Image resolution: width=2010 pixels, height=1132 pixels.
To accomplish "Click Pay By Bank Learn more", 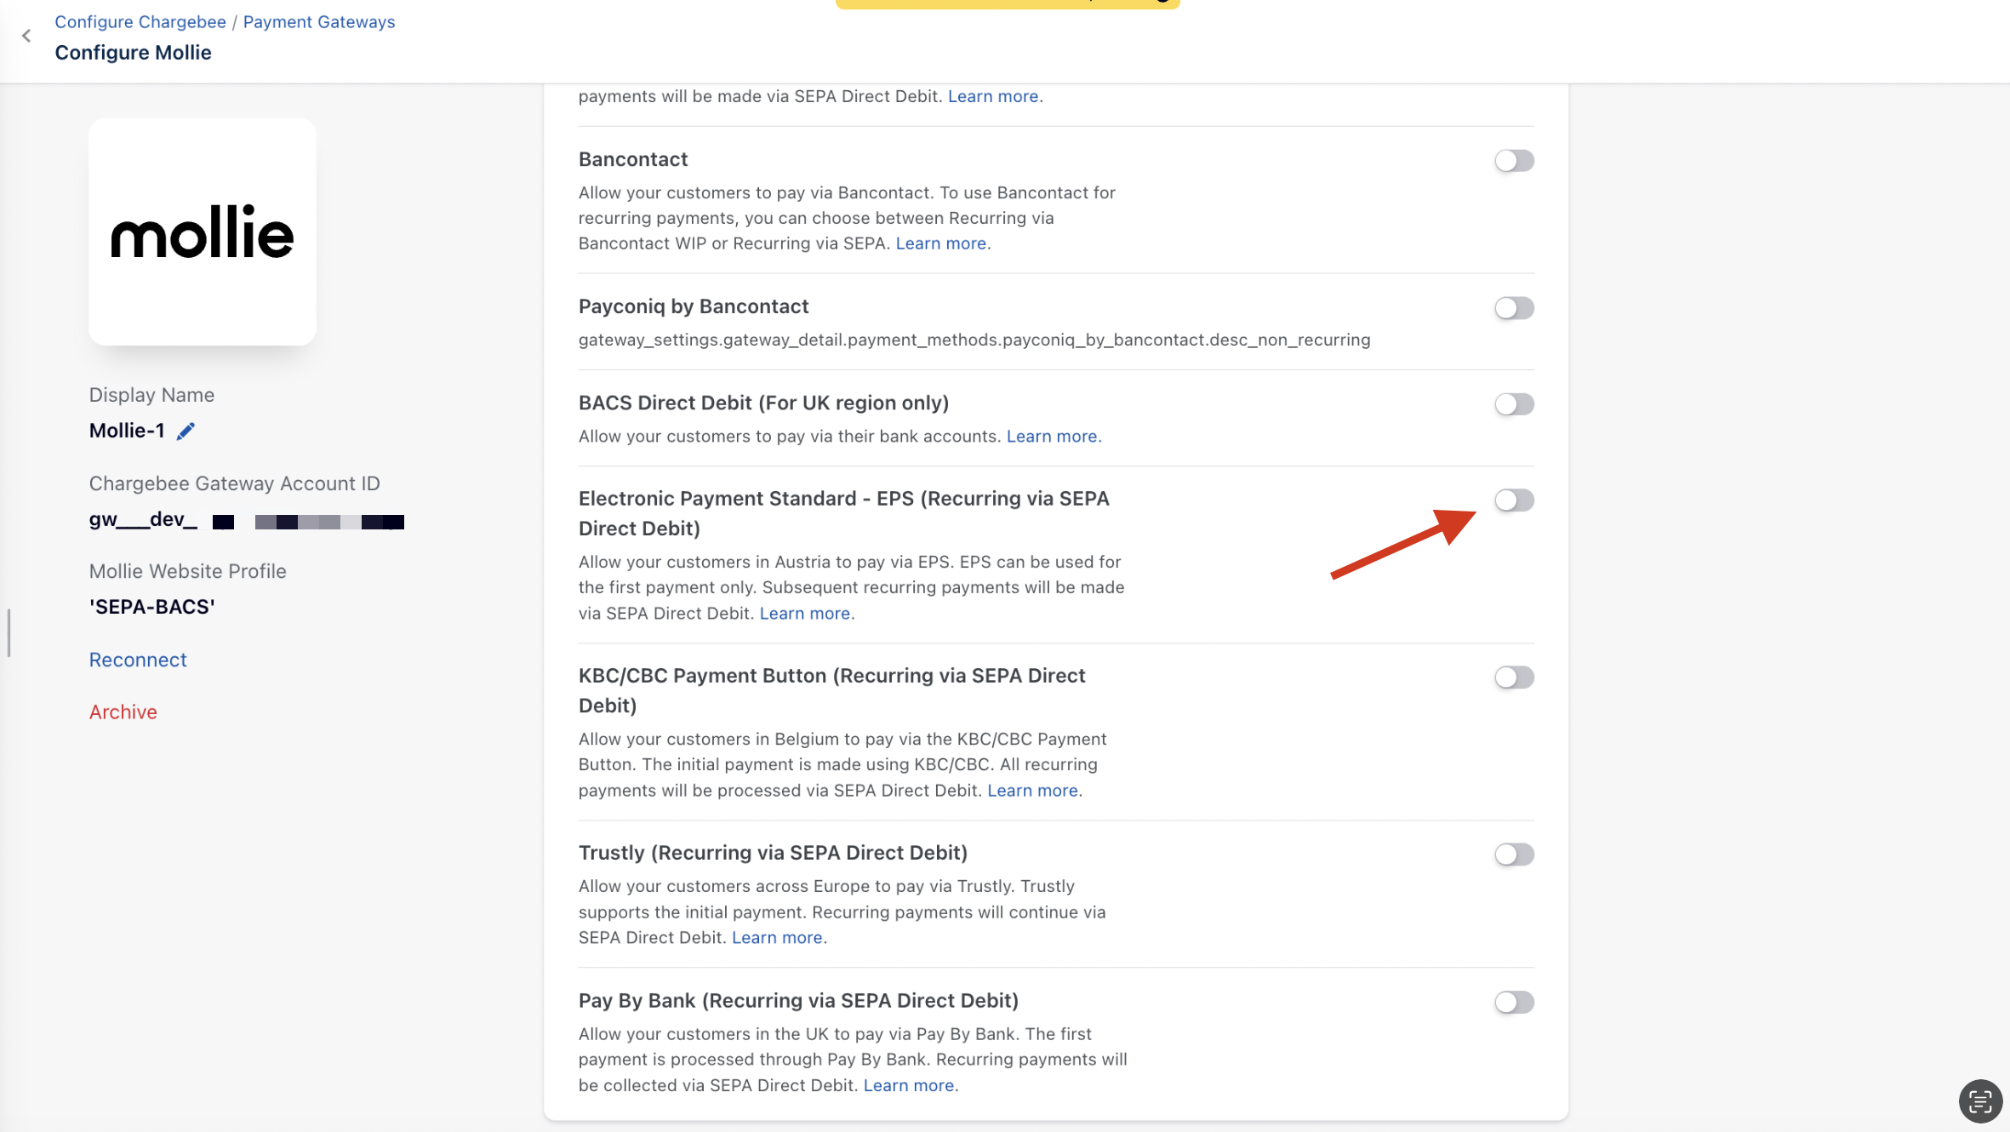I will coord(908,1086).
